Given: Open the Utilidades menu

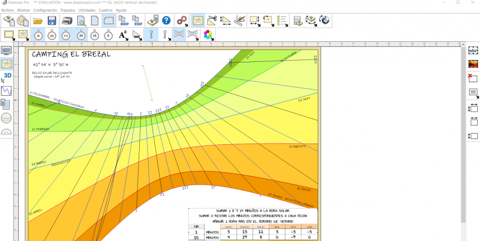Looking at the screenshot, I should pyautogui.click(x=87, y=10).
